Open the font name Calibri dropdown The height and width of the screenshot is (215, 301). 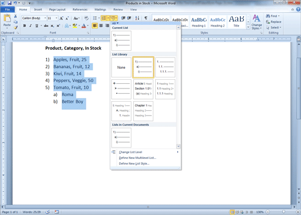pos(45,18)
